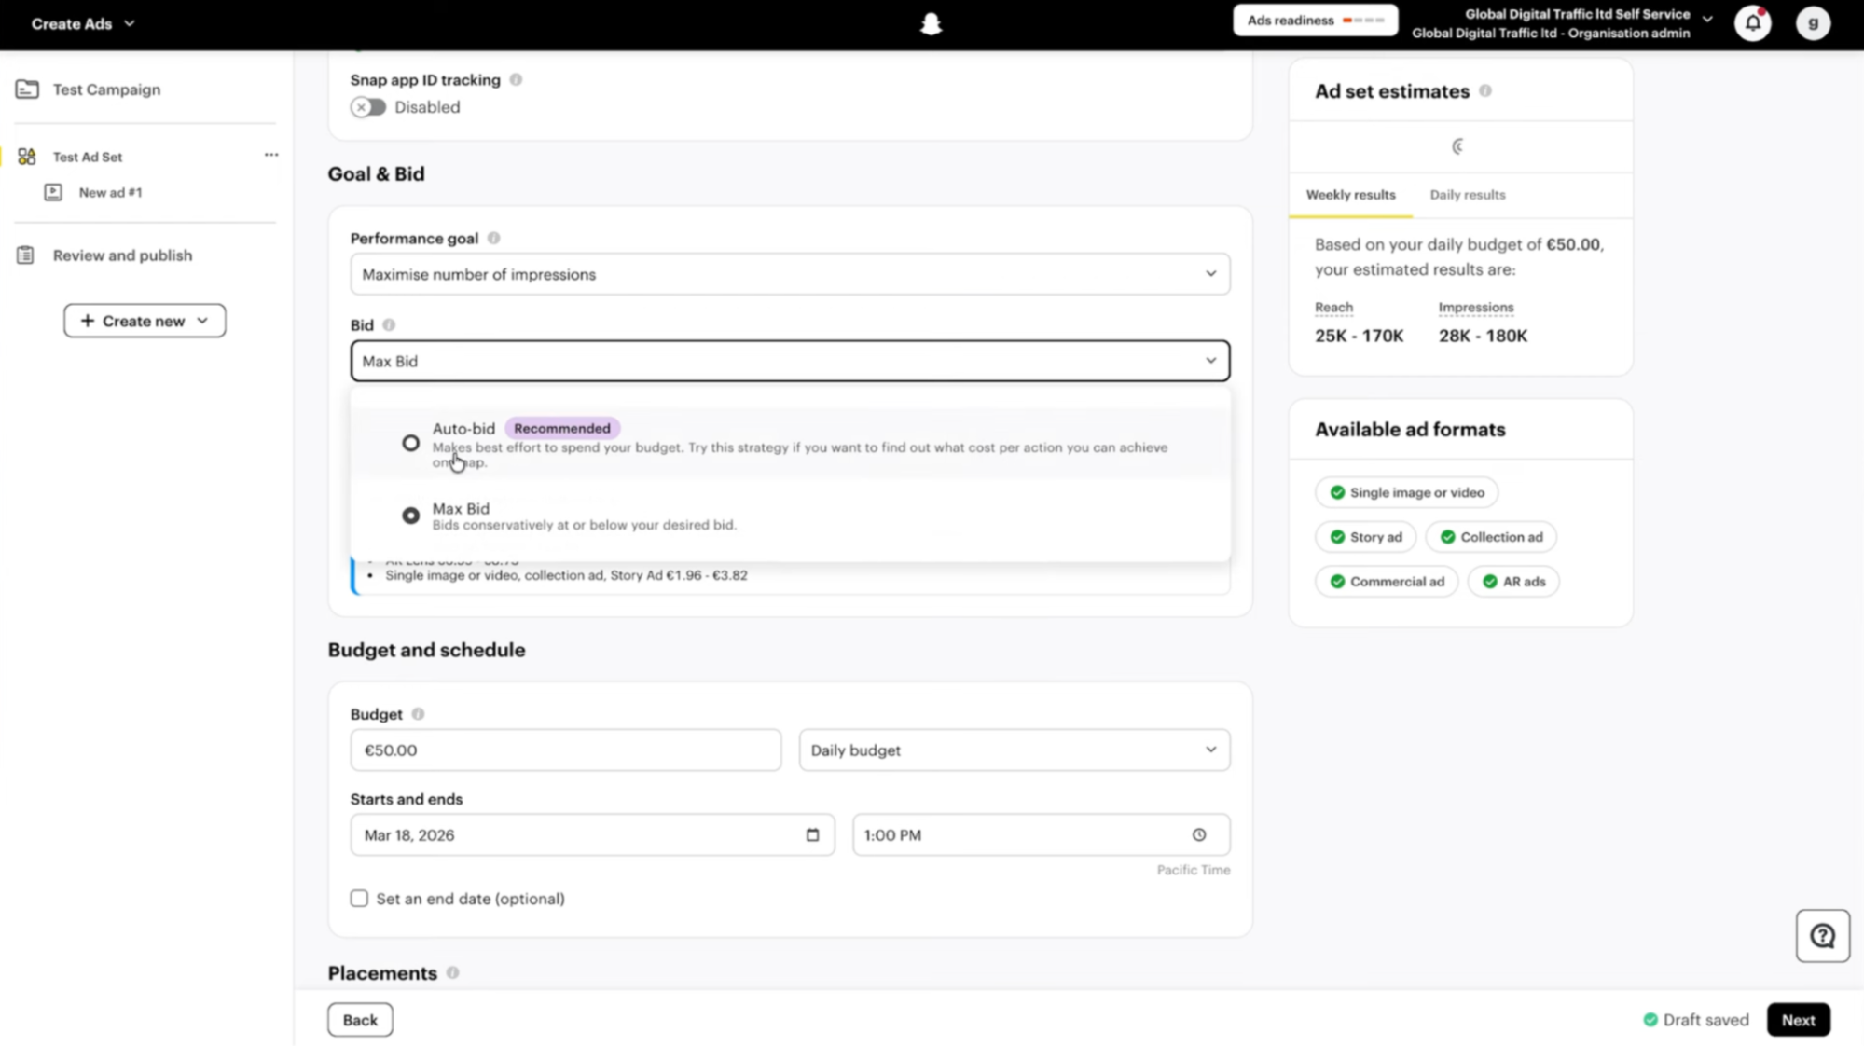1864x1046 pixels.
Task: Expand the Performance goal dropdown
Action: (790, 274)
